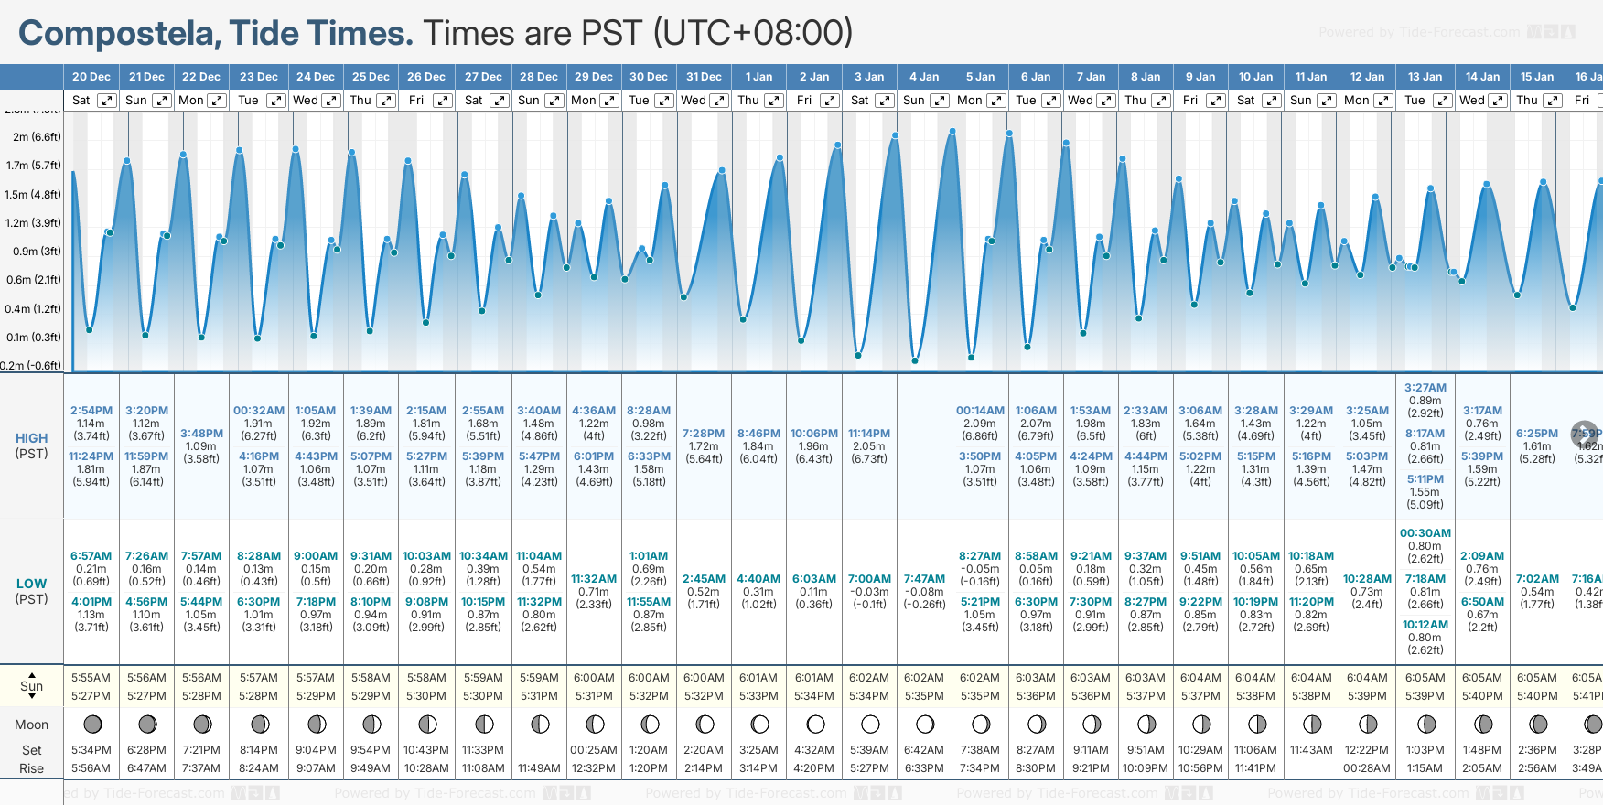Click the expand icon for Wed 24 Dec
This screenshot has width=1603, height=805.
(x=331, y=101)
